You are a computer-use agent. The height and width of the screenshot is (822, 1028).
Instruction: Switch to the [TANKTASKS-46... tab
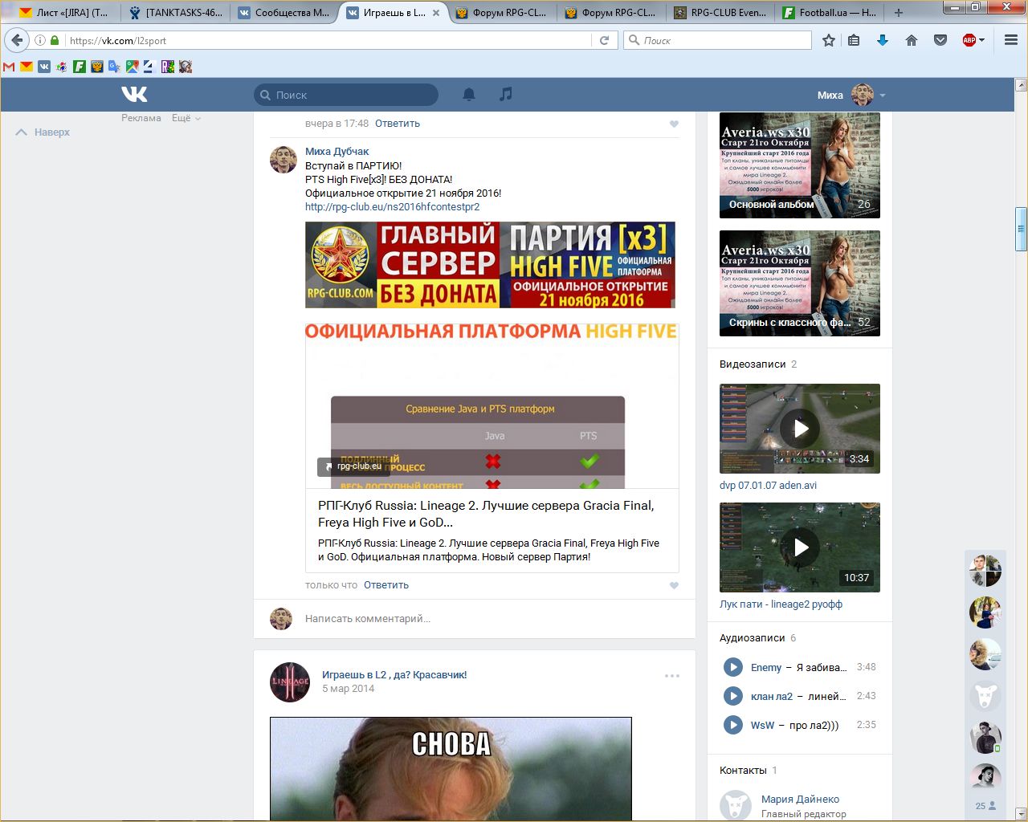(176, 12)
